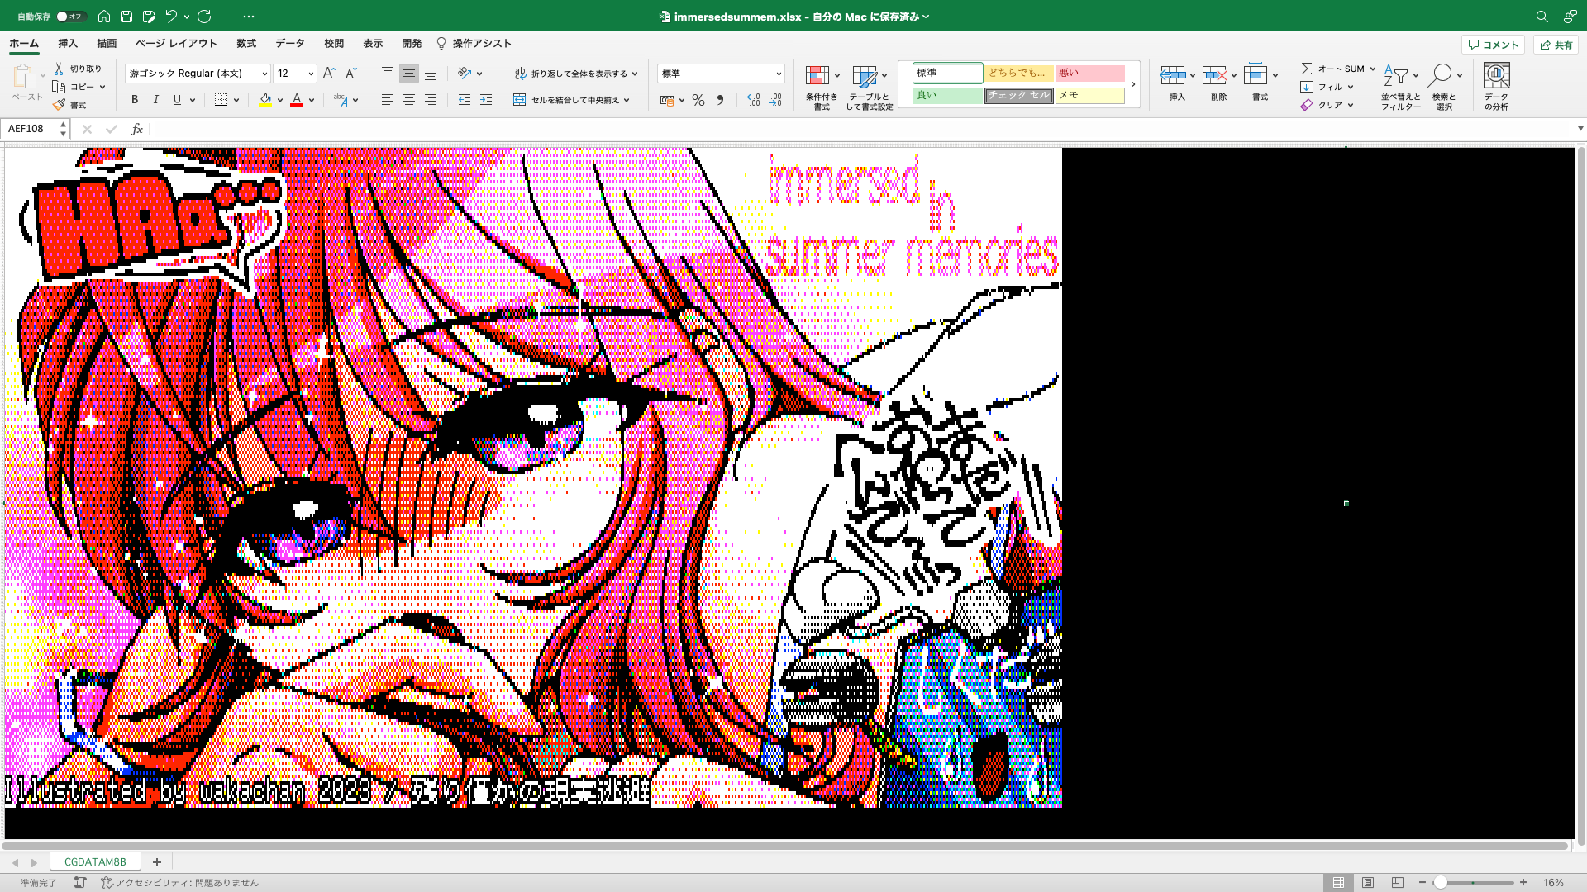Click the Home icon in title bar

point(104,16)
